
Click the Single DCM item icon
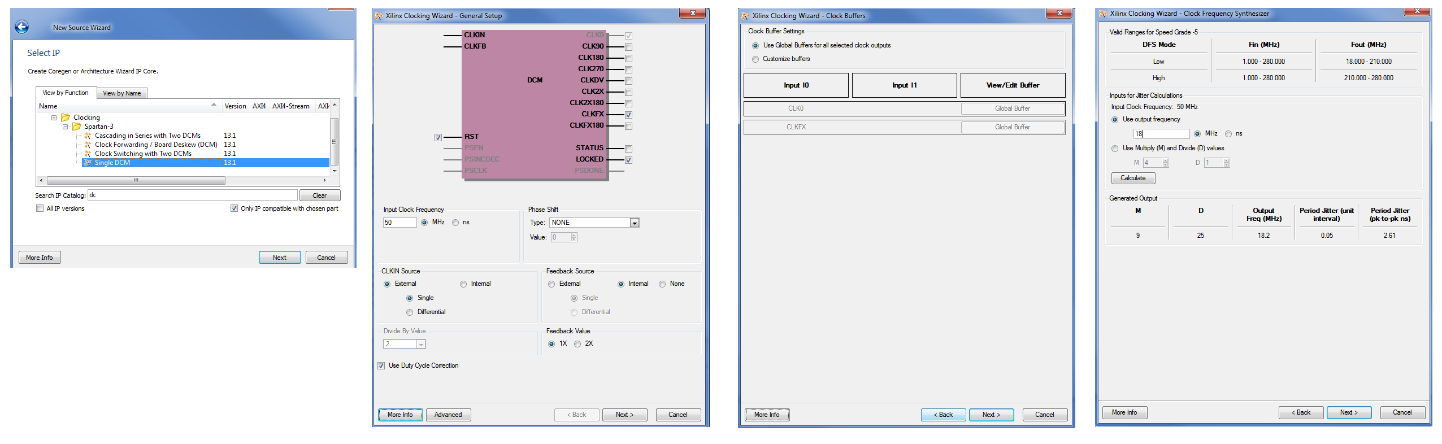tap(88, 163)
